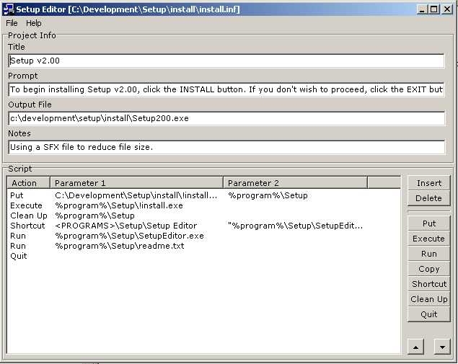Click the Quit action button
Image resolution: width=458 pixels, height=364 pixels.
(x=429, y=314)
